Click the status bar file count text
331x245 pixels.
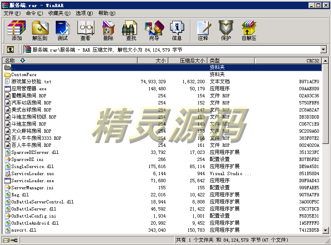(232, 240)
